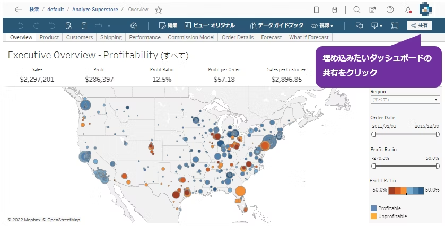The width and height of the screenshot is (445, 226).
Task: Click the Profit Ratio slider right handle
Action: [x=438, y=166]
